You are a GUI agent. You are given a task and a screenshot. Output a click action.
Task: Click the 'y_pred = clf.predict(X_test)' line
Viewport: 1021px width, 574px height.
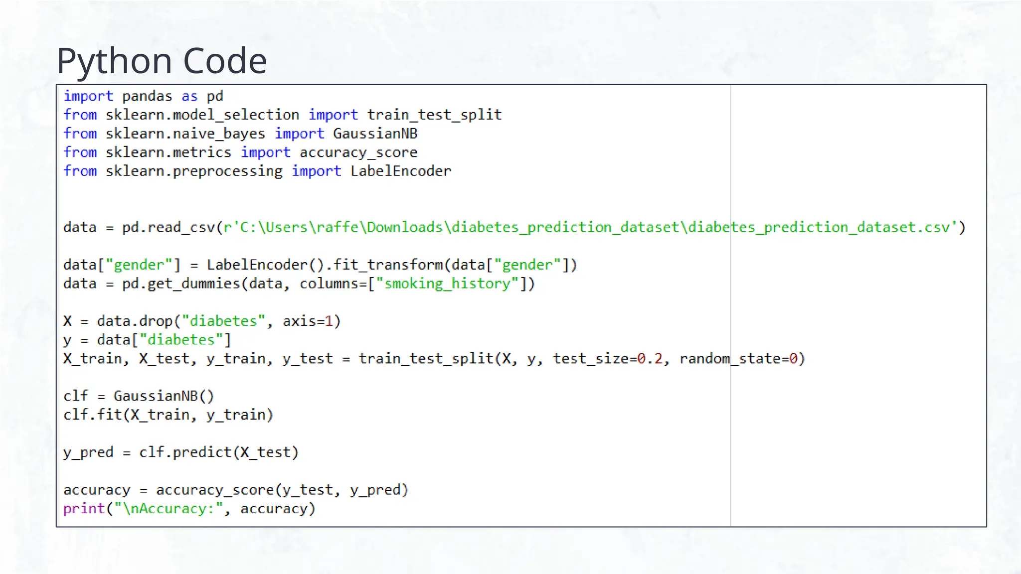[181, 452]
